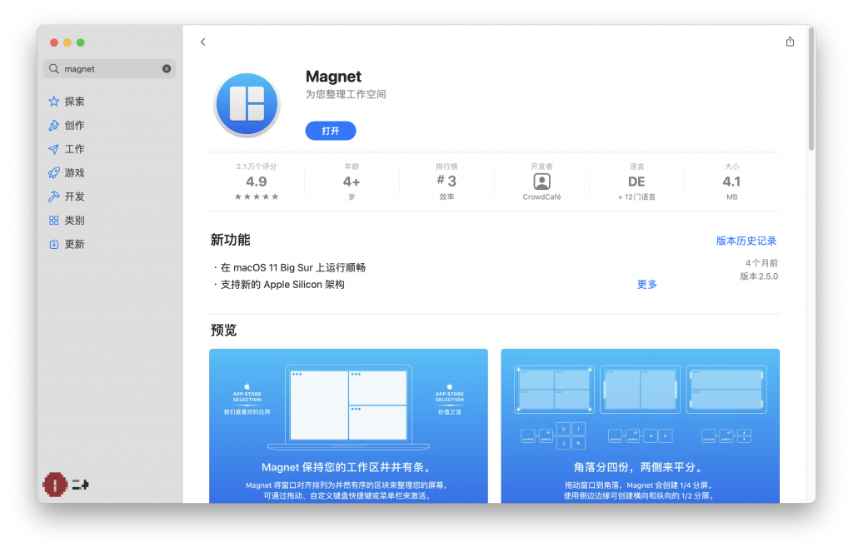This screenshot has height=552, width=853.
Task: Click the five-star rating row
Action: [257, 196]
